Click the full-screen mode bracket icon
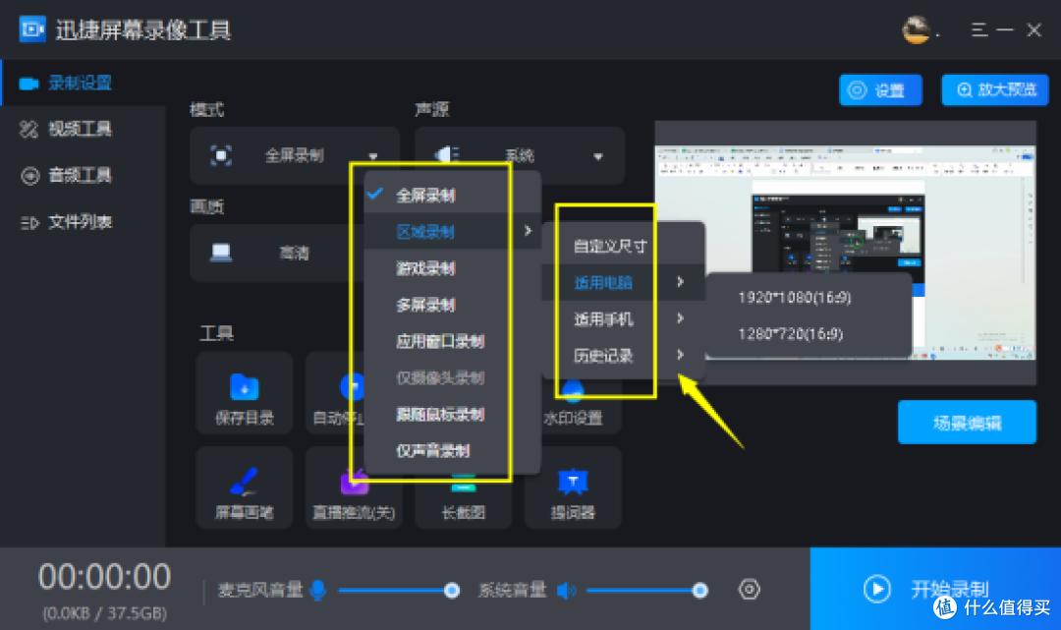 [221, 155]
